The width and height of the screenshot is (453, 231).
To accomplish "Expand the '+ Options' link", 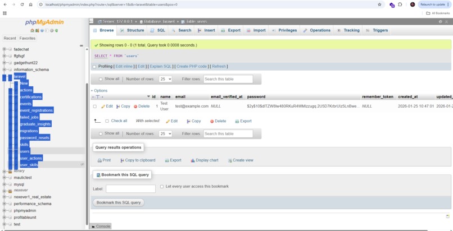I will pyautogui.click(x=99, y=91).
